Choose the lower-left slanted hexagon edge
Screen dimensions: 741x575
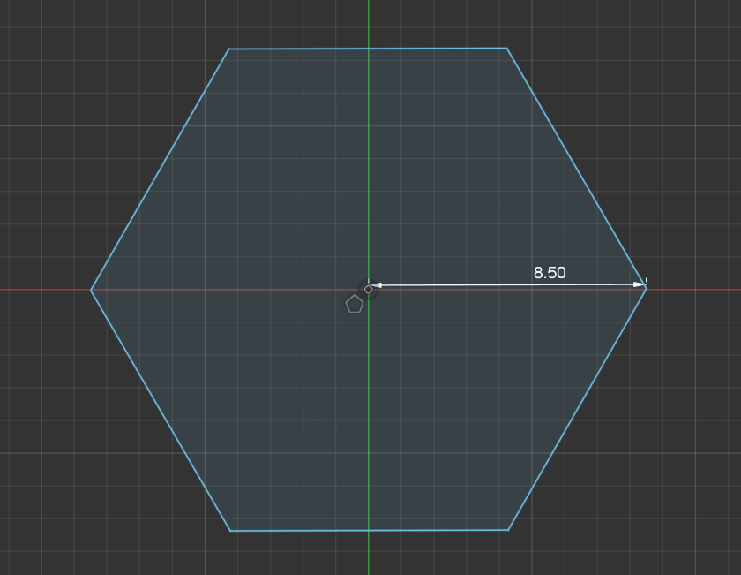pyautogui.click(x=161, y=411)
